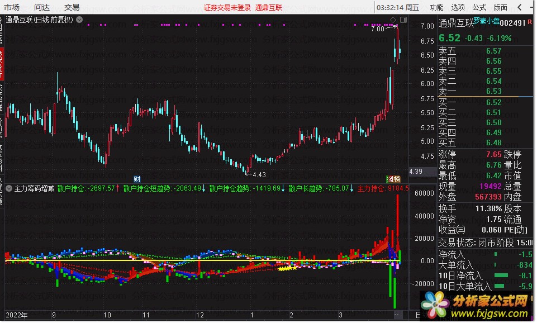Select the red highlighted left sidebar tab
Viewport: 537px width, 323px height.
pyautogui.click(x=2, y=64)
